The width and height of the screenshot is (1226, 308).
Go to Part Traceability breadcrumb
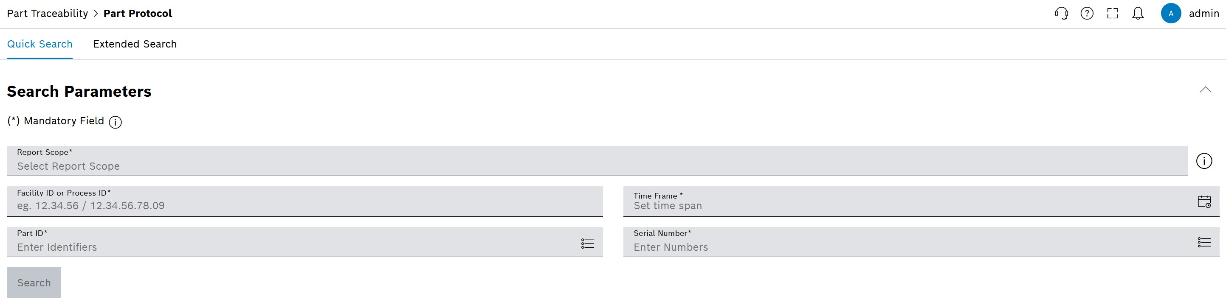48,13
